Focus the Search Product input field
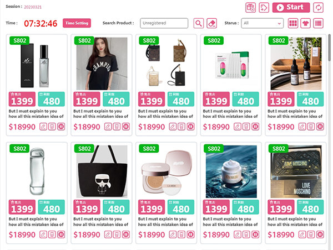Viewport: 333px width, 250px height. 164,23
